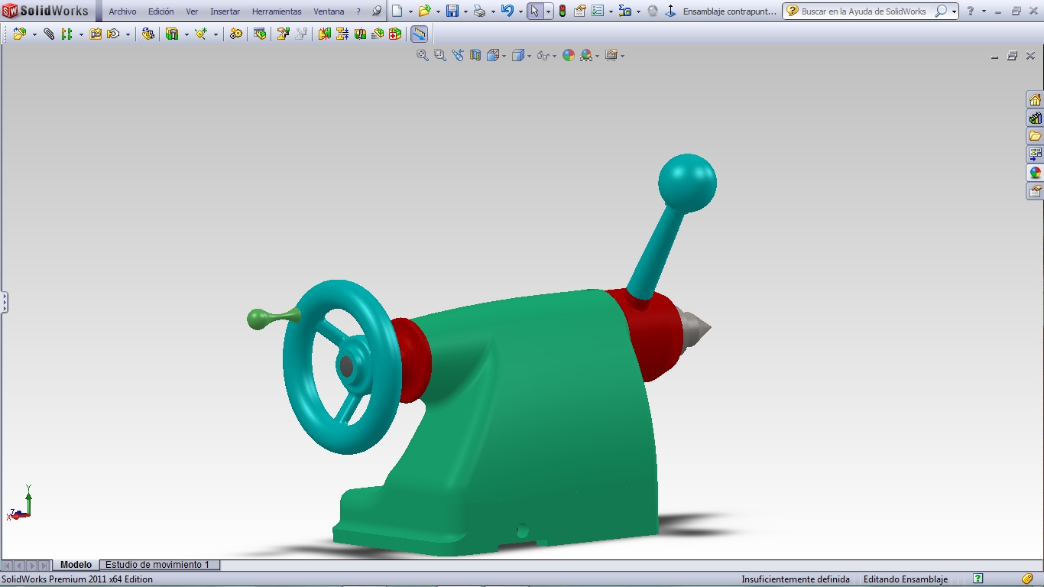Click the Quick Tips status bar icon
The height and width of the screenshot is (587, 1044).
tap(978, 579)
